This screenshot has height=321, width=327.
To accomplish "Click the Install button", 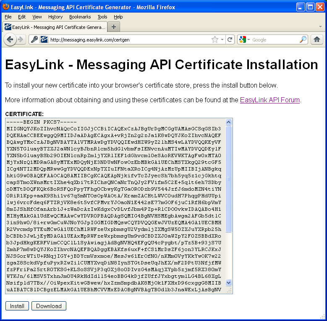I will [17, 306].
